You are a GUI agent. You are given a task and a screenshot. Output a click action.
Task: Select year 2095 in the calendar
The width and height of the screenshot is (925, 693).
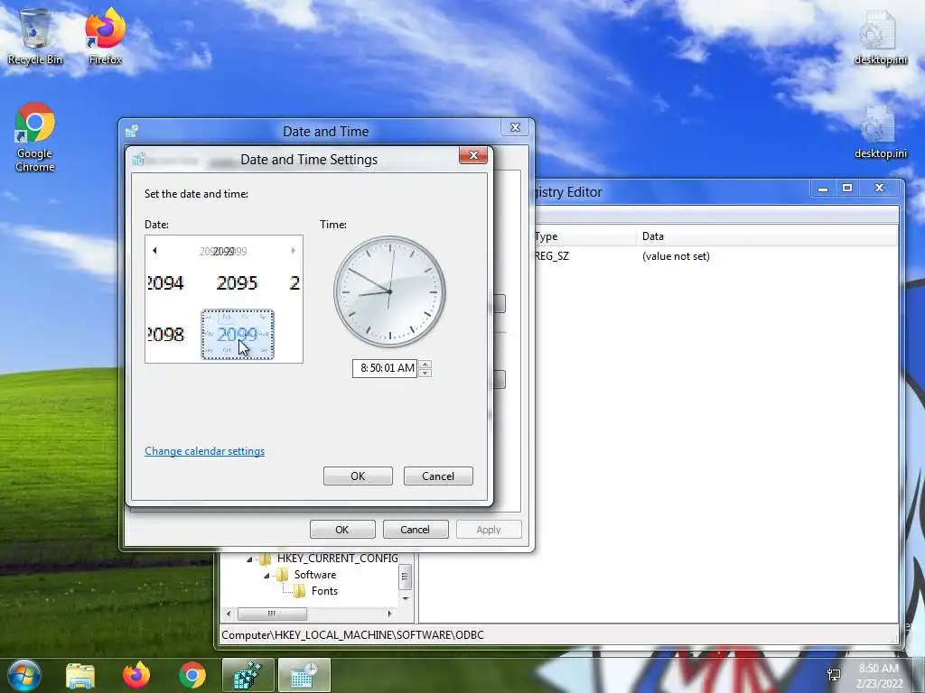(238, 283)
